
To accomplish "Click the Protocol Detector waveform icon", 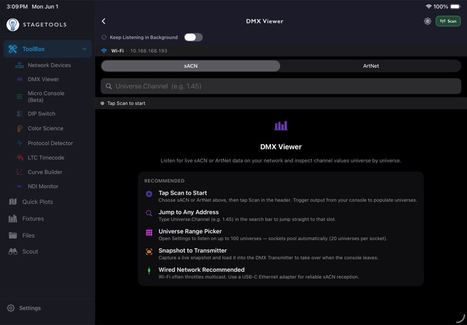I will 20,143.
